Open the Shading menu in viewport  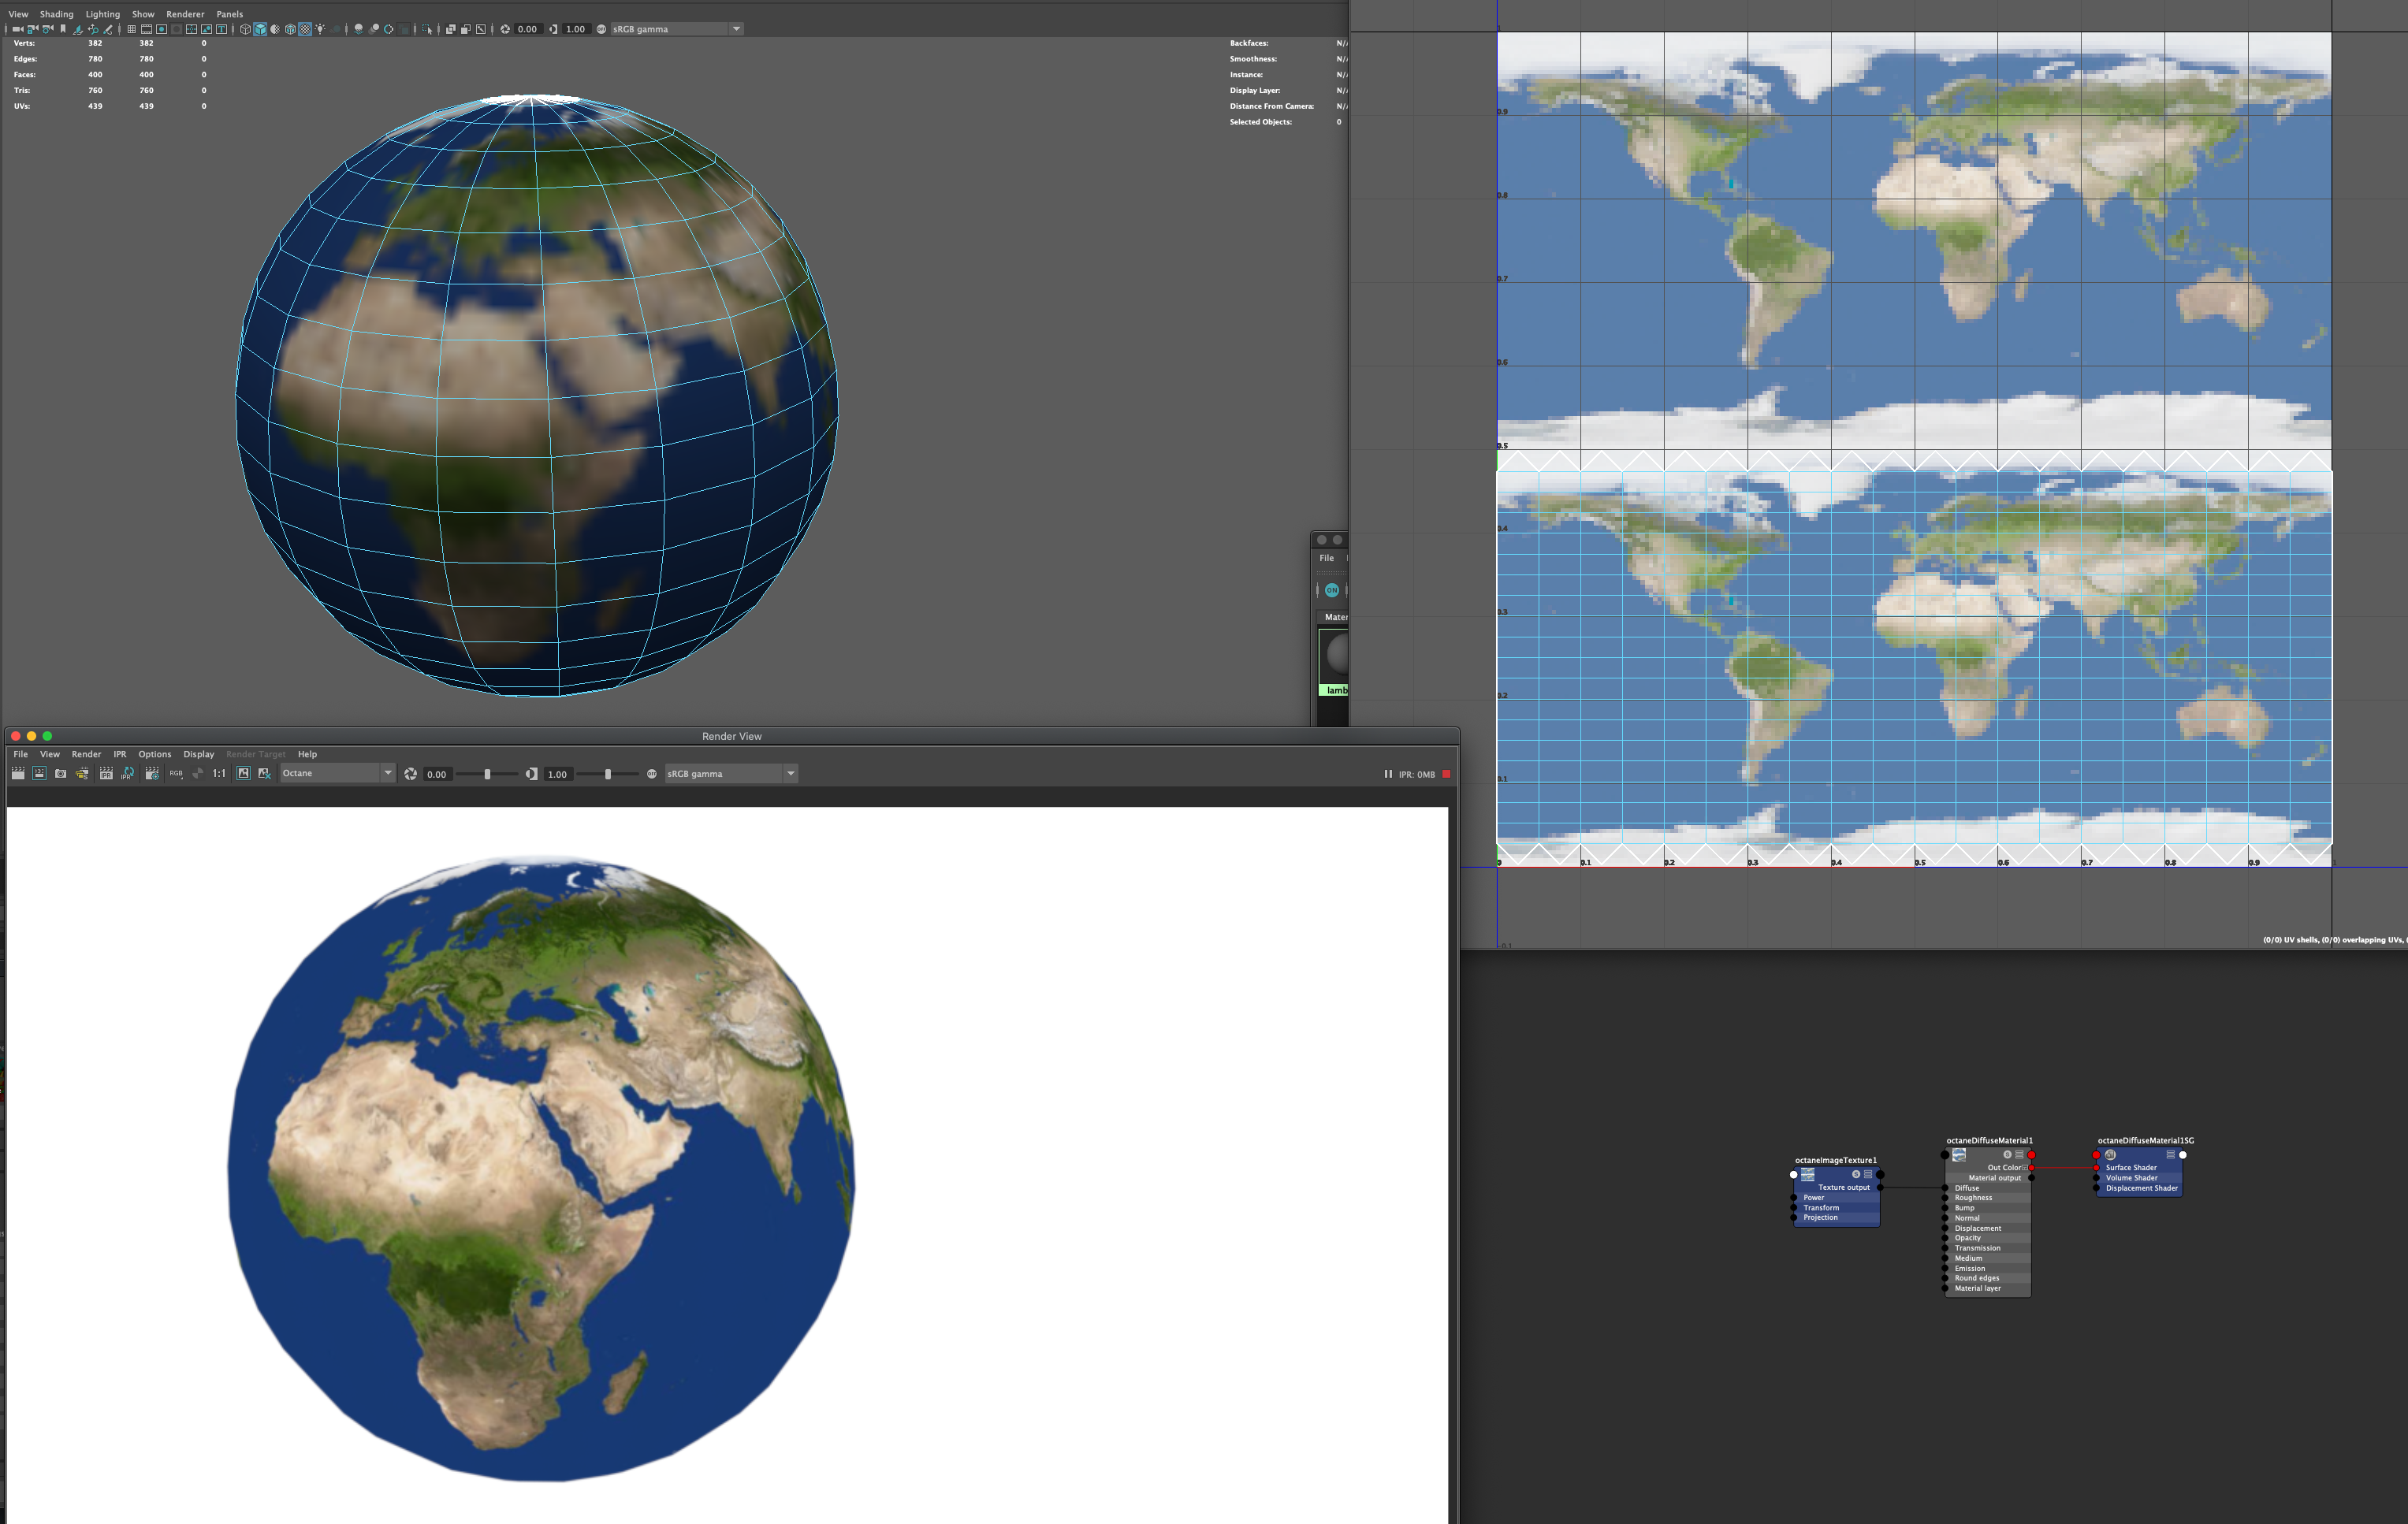(56, 14)
